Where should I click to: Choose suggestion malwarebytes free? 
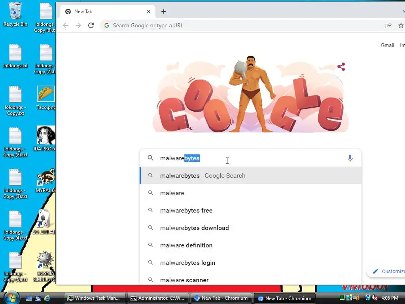(x=250, y=211)
